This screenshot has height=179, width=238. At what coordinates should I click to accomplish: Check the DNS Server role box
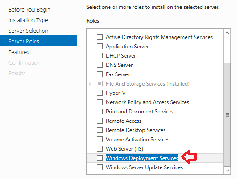pyautogui.click(x=100, y=65)
